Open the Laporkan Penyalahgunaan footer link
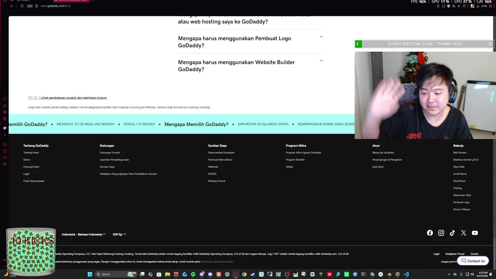 [x=114, y=160]
